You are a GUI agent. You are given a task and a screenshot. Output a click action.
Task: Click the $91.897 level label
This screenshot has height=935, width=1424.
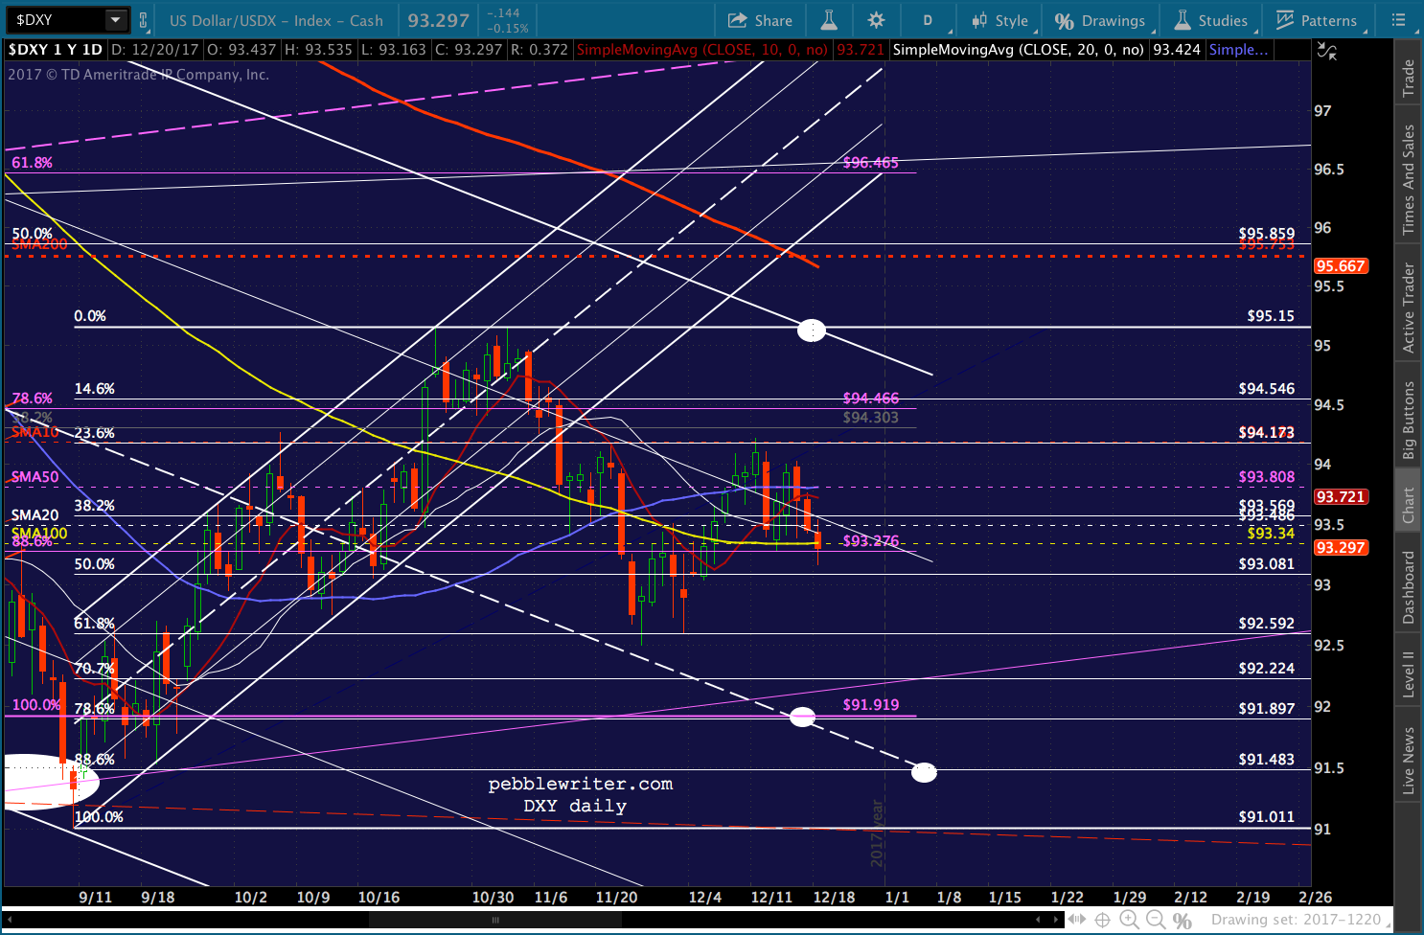tap(1266, 709)
